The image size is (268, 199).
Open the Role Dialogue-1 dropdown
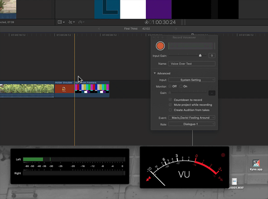tap(192, 124)
